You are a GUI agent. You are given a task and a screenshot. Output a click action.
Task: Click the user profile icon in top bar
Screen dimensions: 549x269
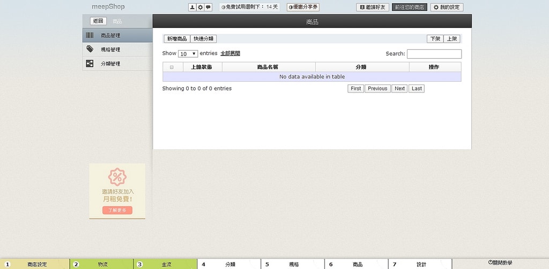tap(192, 7)
